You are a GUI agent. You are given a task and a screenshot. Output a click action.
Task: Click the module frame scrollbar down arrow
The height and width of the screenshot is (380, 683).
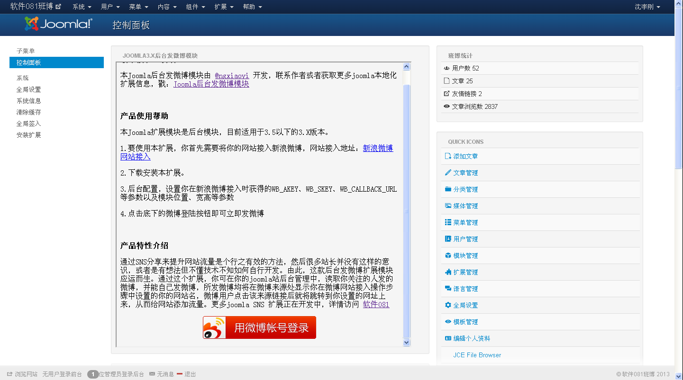coord(406,342)
